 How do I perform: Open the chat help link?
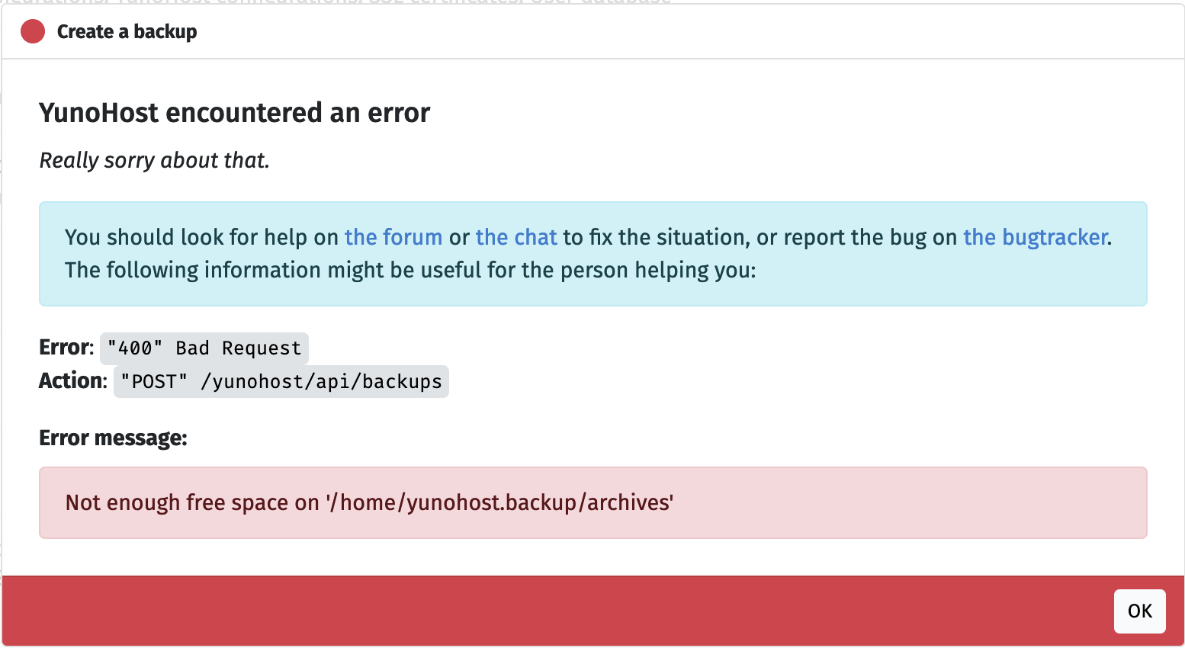[x=516, y=237]
